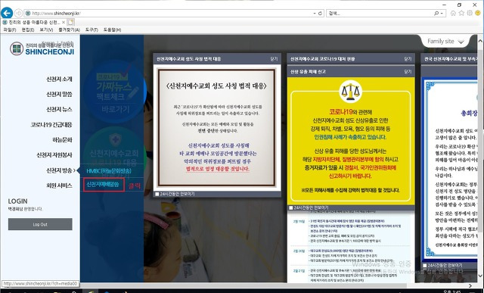Open 파일(F) menu
This screenshot has width=484, height=293.
click(x=10, y=30)
